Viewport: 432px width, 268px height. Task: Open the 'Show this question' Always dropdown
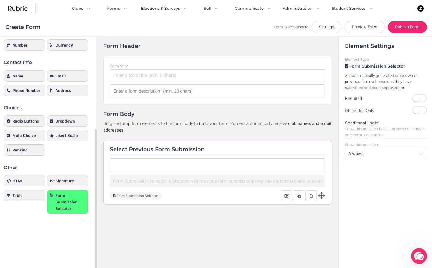[x=386, y=153]
